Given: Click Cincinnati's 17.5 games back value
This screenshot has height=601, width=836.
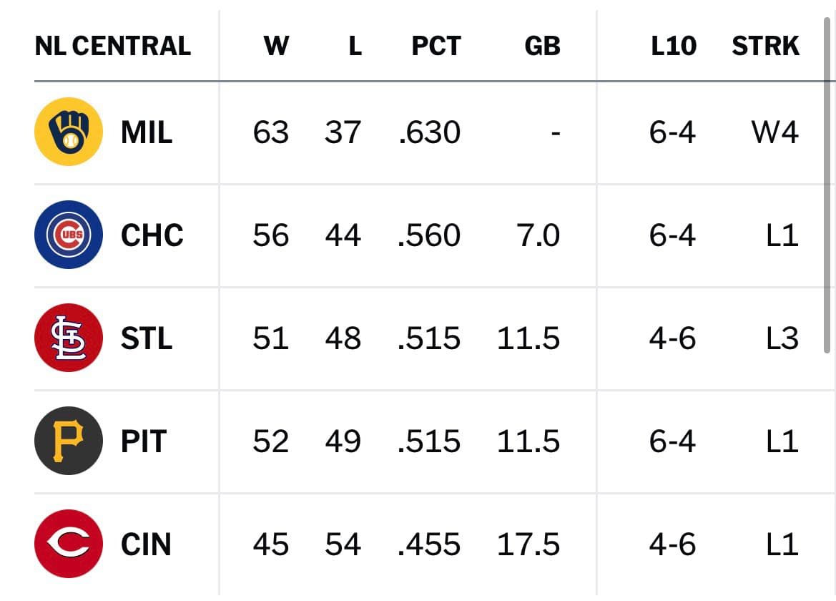Looking at the screenshot, I should [528, 544].
